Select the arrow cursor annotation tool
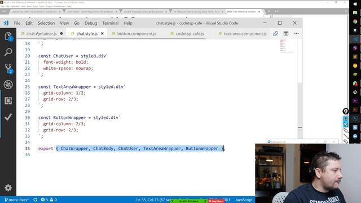Viewport: 361px width, 203px height. [346, 125]
